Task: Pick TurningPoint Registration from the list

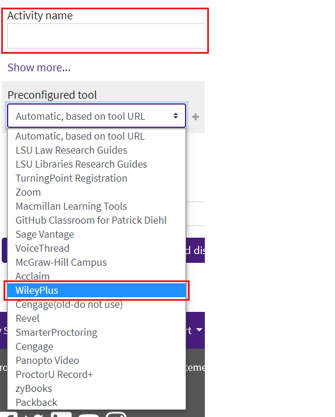Action: coord(96,178)
